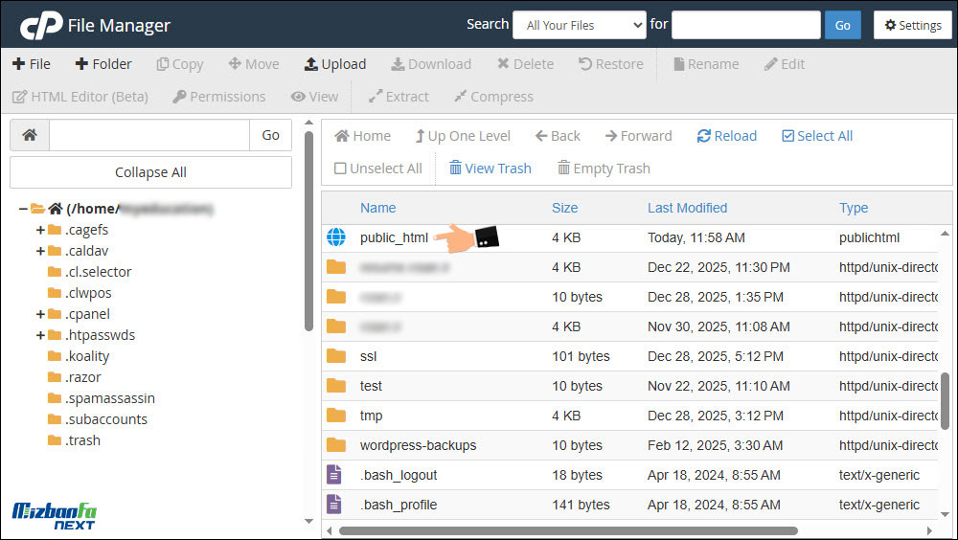Viewport: 958px width, 540px height.
Task: Open the All Your Files search dropdown
Action: (x=580, y=25)
